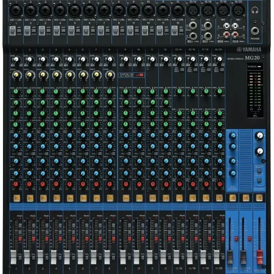Toggle the red ST assign switch on channel 9
274x274 pixels.
tap(129, 239)
